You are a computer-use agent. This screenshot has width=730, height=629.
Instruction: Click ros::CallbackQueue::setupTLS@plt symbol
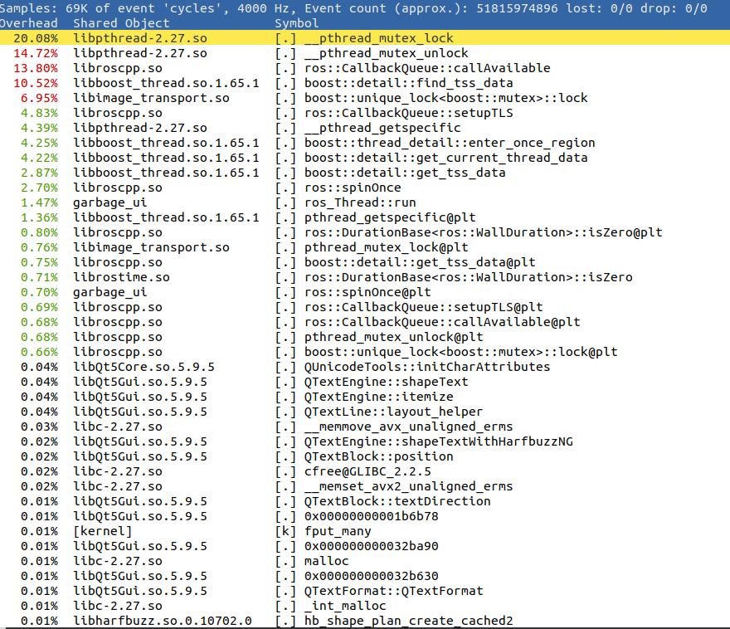pyautogui.click(x=423, y=307)
